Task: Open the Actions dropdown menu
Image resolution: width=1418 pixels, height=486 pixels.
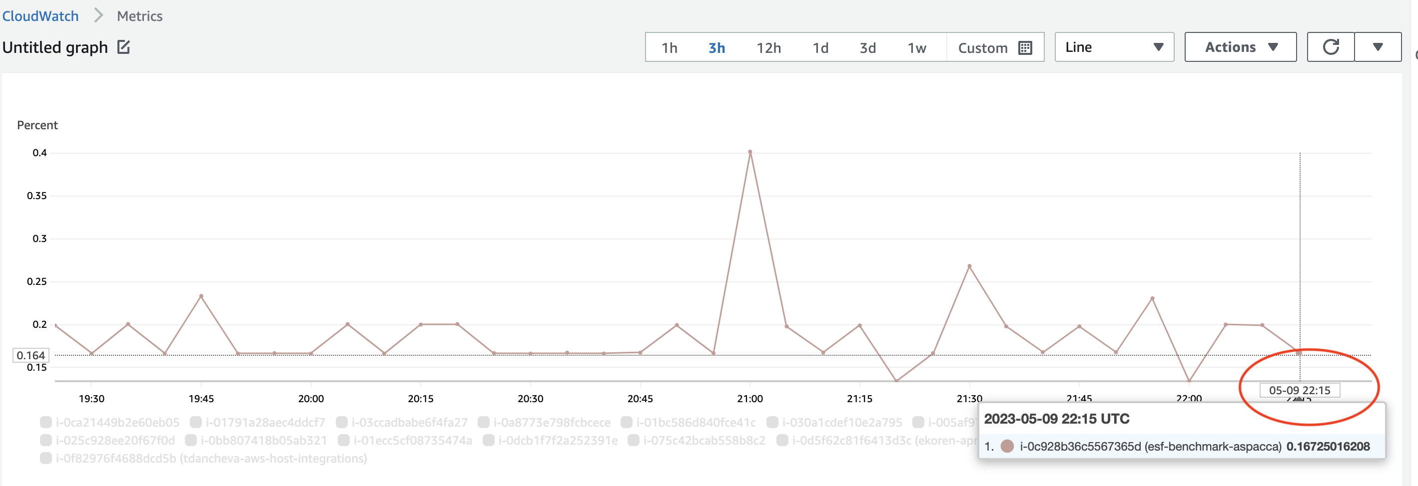Action: [1240, 47]
